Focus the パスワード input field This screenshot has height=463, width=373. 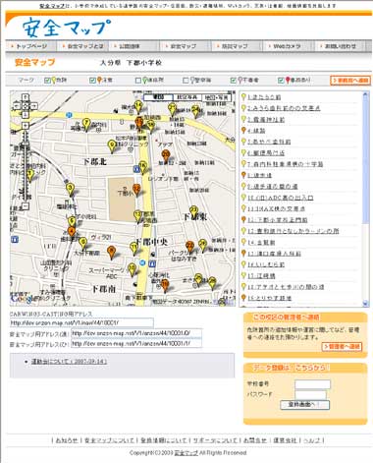point(310,394)
